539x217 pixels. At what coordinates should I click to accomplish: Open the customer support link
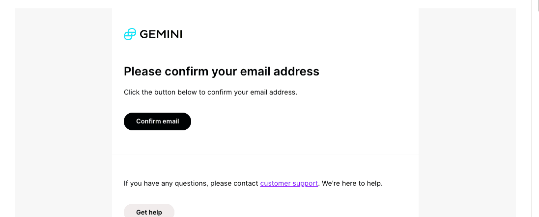click(x=289, y=183)
